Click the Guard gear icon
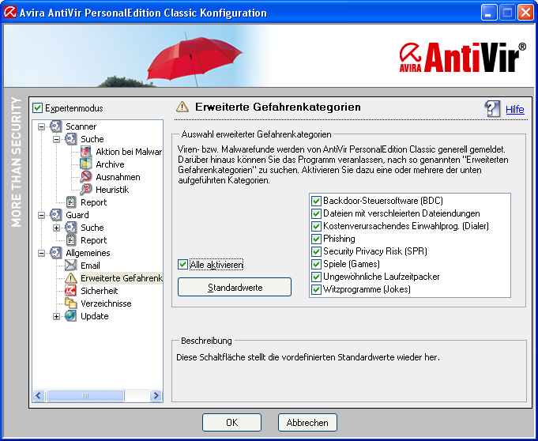 pyautogui.click(x=55, y=215)
